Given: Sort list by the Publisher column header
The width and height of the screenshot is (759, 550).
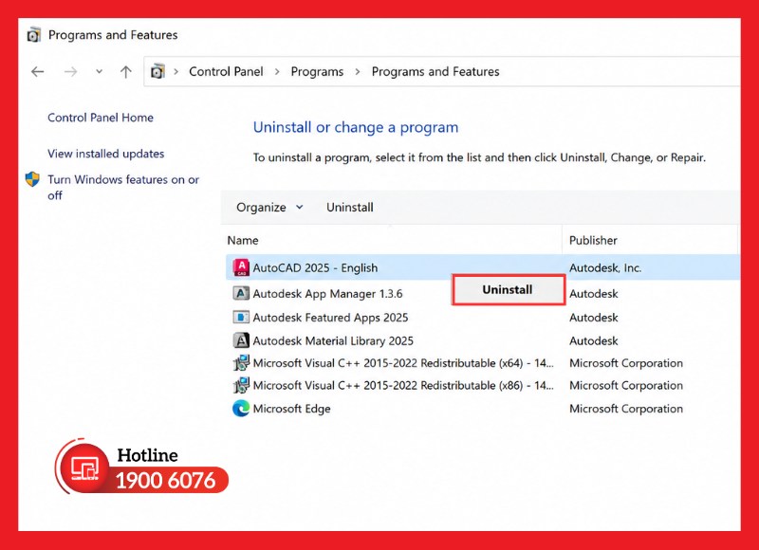Looking at the screenshot, I should (x=593, y=241).
